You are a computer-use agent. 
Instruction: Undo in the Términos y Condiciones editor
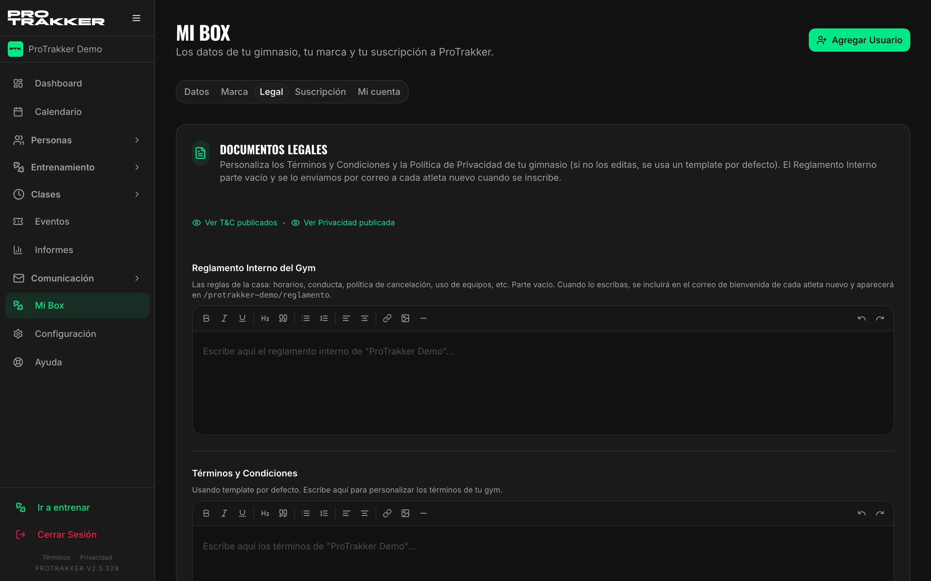coord(862,513)
